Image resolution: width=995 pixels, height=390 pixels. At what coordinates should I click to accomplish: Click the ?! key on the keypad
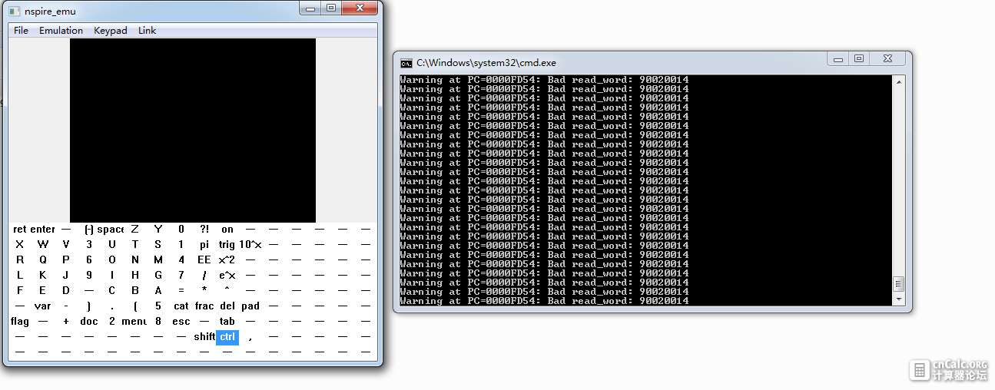pyautogui.click(x=204, y=230)
